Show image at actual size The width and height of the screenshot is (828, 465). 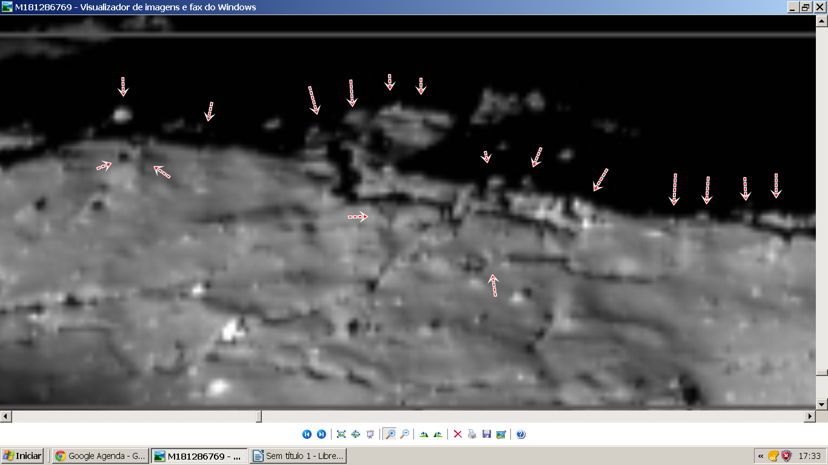click(356, 434)
